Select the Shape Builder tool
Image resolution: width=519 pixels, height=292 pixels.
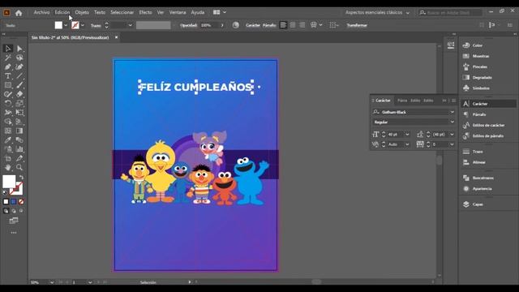click(8, 122)
